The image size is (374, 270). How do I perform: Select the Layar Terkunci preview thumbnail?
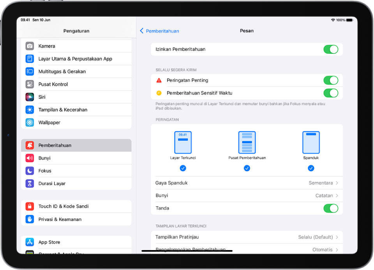coord(183,142)
